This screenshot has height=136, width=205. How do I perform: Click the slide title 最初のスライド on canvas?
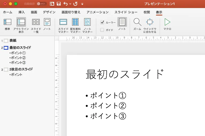pos(125,74)
